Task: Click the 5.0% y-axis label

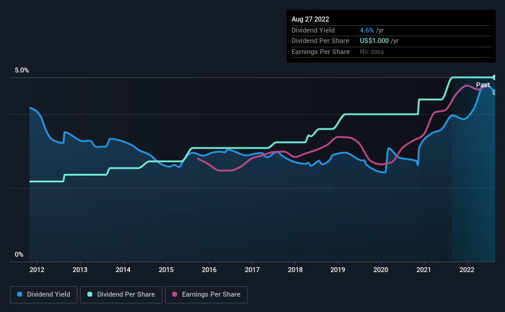Action: pos(22,70)
